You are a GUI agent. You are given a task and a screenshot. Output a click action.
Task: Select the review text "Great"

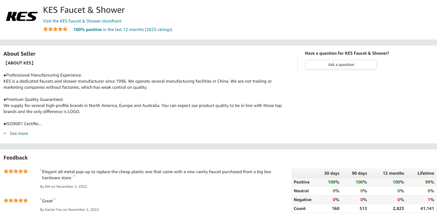[48, 201]
